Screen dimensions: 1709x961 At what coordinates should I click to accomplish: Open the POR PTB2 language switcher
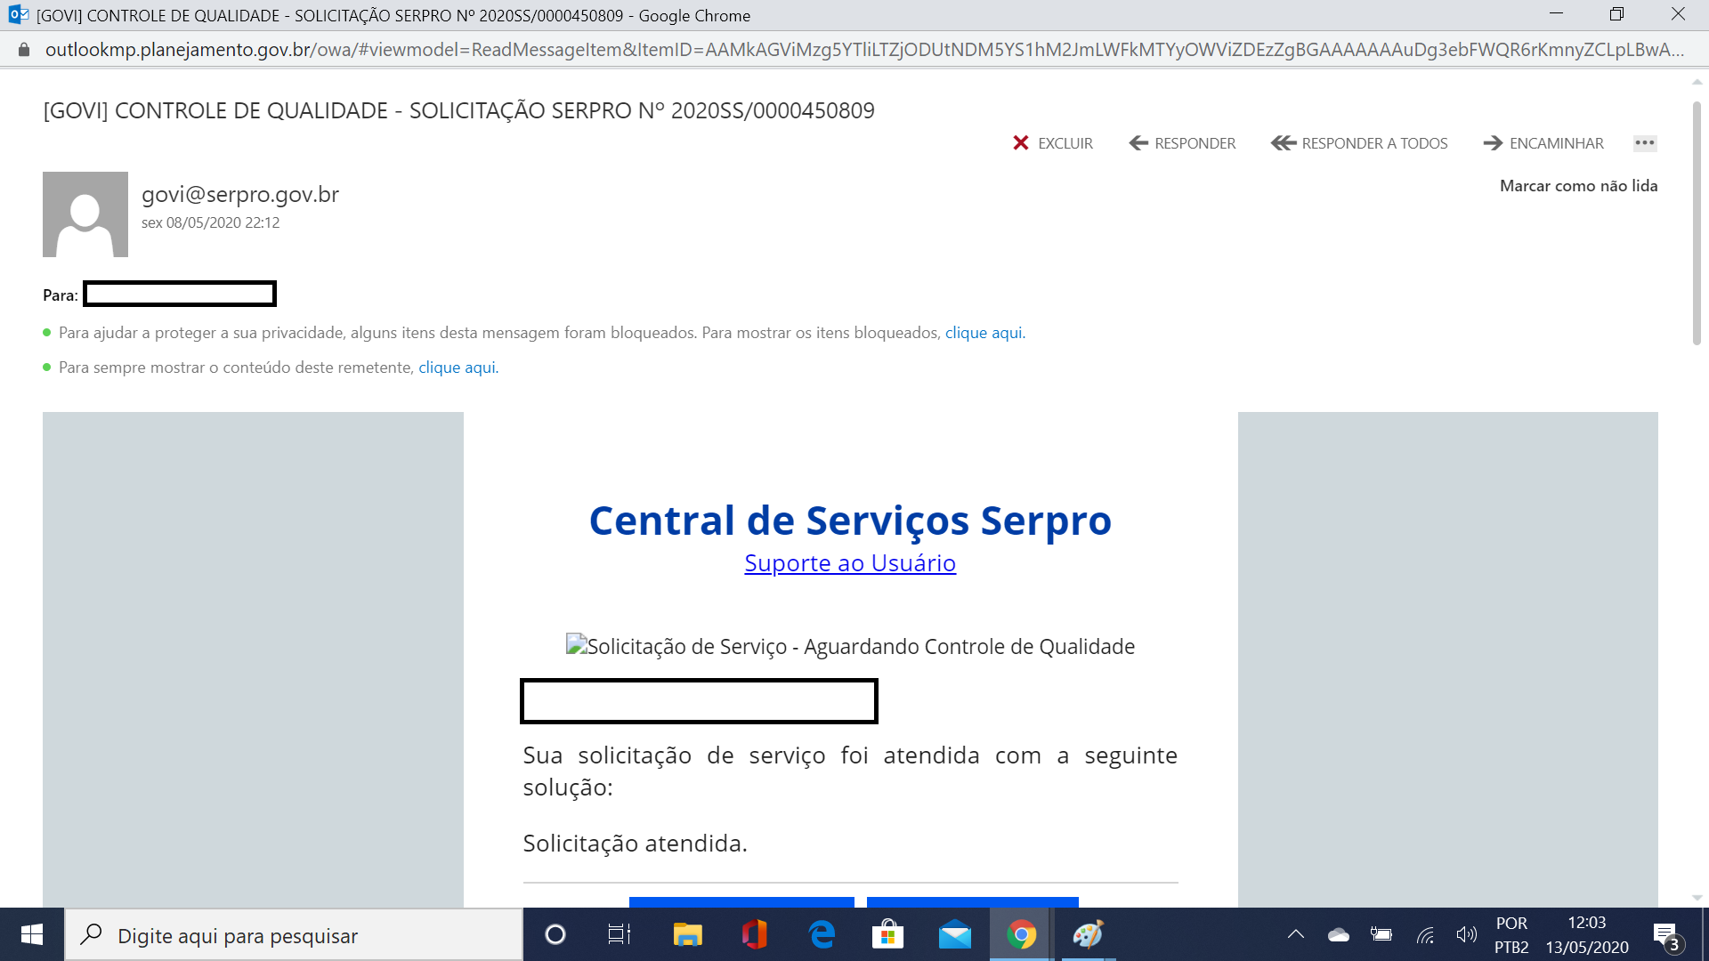[1512, 934]
